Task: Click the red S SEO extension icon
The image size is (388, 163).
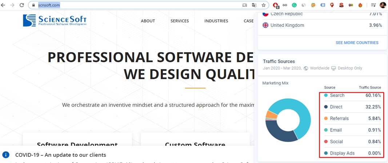Action: pyautogui.click(x=341, y=5)
